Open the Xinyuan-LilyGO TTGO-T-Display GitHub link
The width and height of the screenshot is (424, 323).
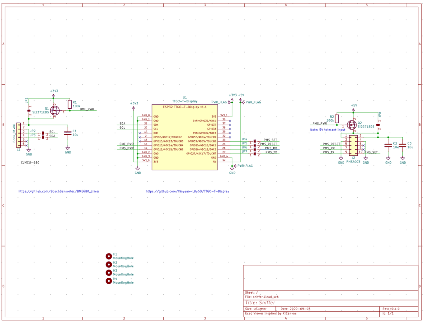click(x=187, y=192)
